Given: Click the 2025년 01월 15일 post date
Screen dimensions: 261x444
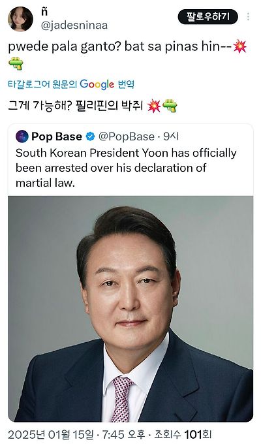Looking at the screenshot, I should (50, 434).
